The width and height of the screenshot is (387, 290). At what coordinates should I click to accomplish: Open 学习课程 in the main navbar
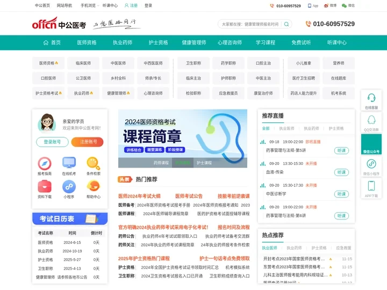[x=266, y=42]
